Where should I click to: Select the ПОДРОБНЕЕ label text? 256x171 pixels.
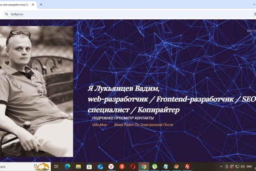click(103, 118)
